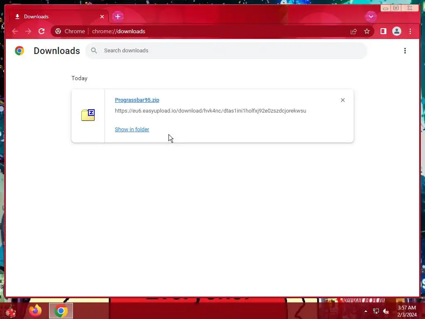The height and width of the screenshot is (319, 425).
Task: Open a new tab with plus button
Action: coord(118,17)
